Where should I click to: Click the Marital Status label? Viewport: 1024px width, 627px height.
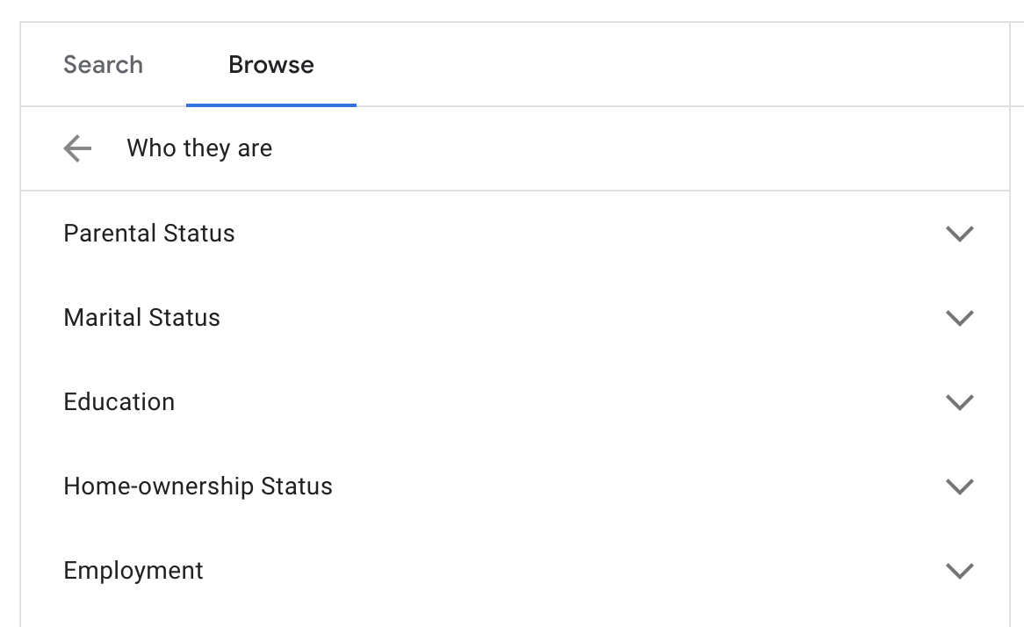(141, 317)
